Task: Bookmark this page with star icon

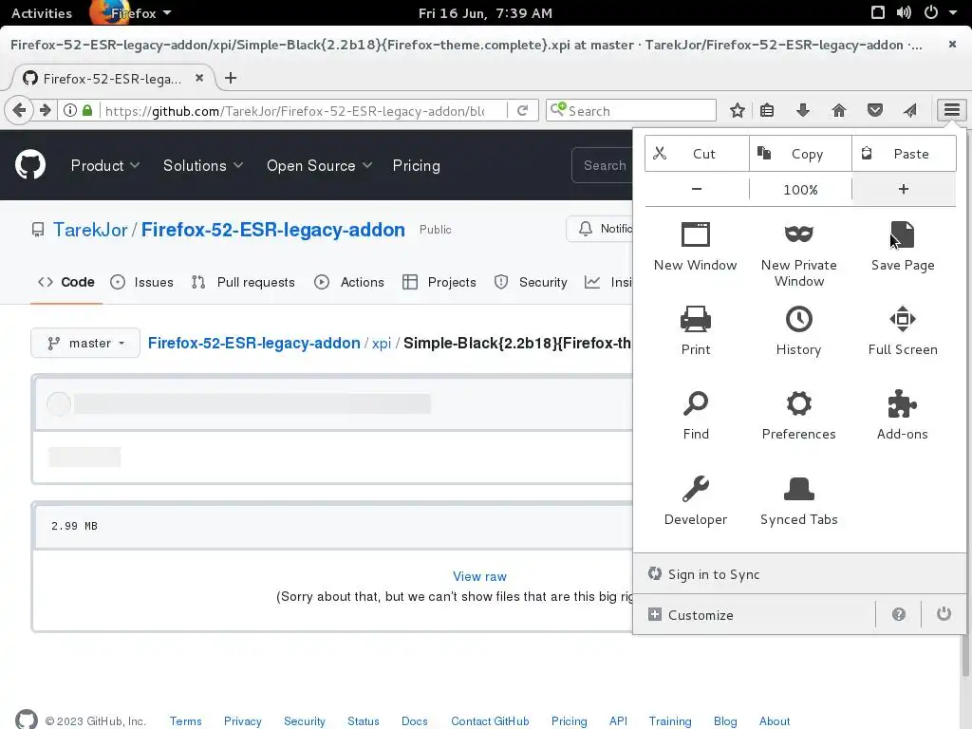Action: tap(737, 110)
